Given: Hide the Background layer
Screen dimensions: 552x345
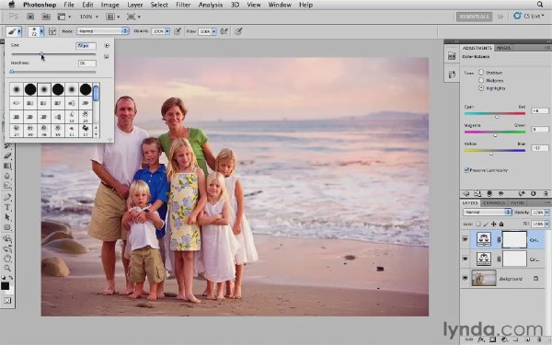Looking at the screenshot, I should [465, 278].
